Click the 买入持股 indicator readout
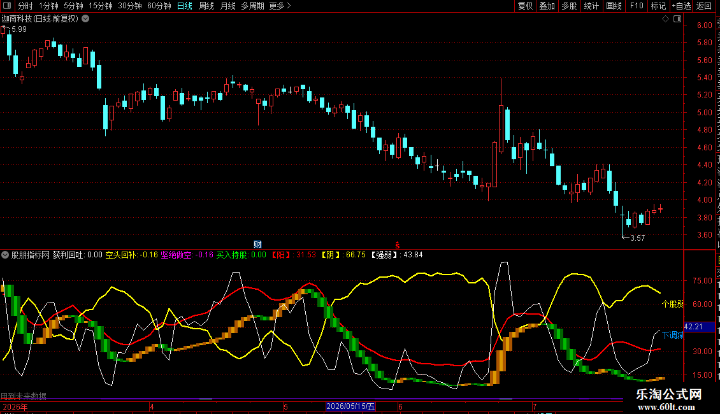This screenshot has width=720, height=414. pos(241,255)
